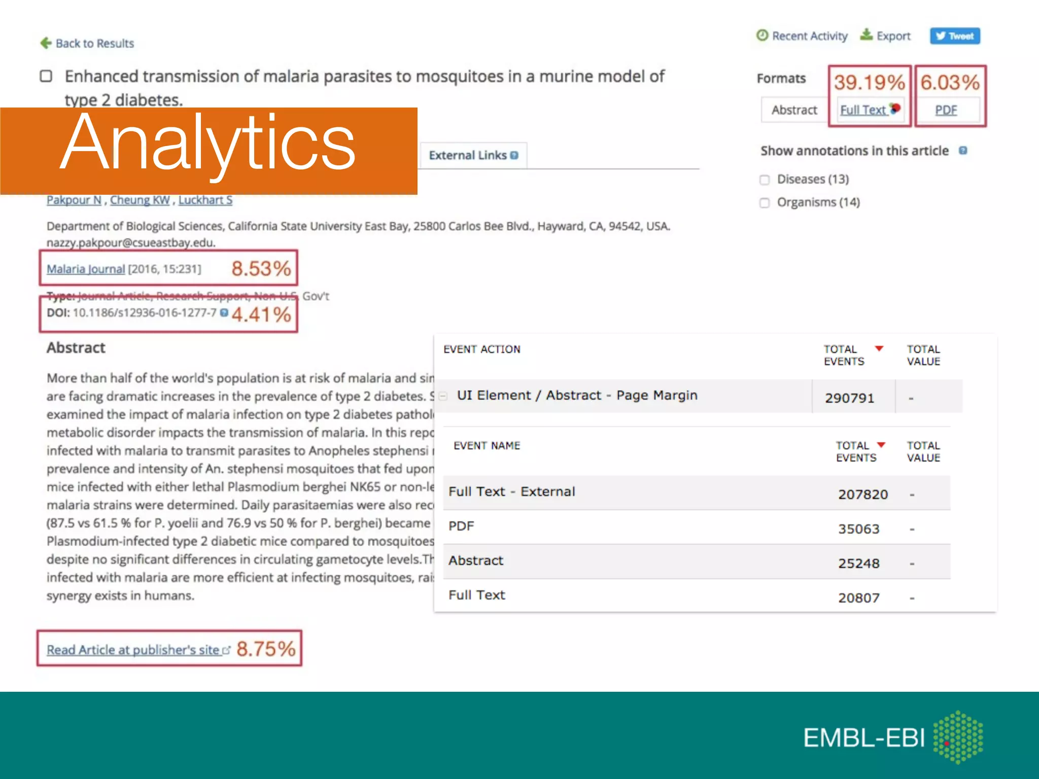Click the DOI help icon
The image size is (1039, 779).
point(224,312)
